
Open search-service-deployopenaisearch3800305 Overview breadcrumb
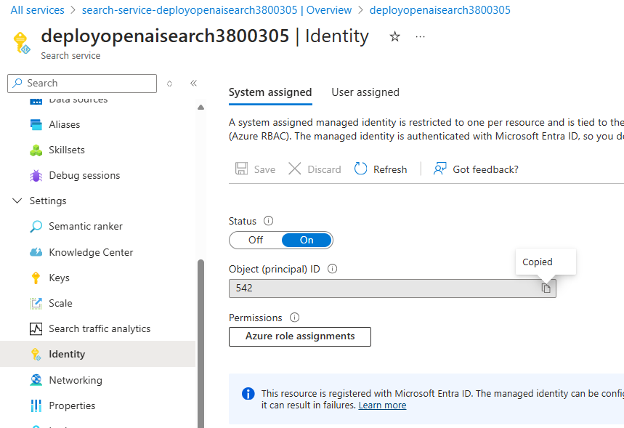point(217,10)
